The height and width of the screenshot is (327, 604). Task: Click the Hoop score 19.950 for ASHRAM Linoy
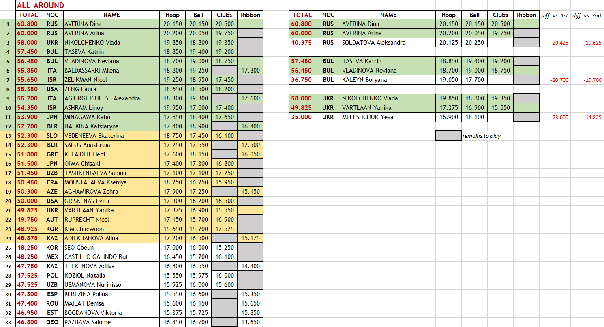click(172, 107)
